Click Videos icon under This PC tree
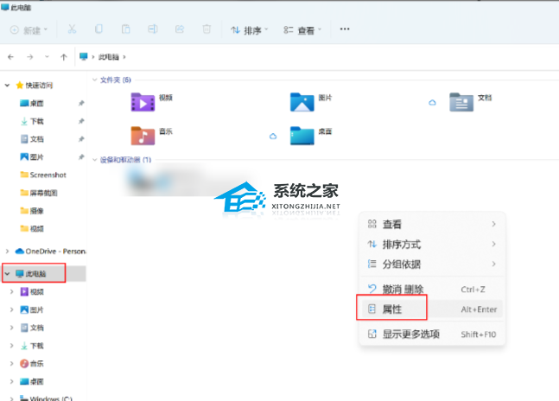559x401 pixels. pos(24,291)
